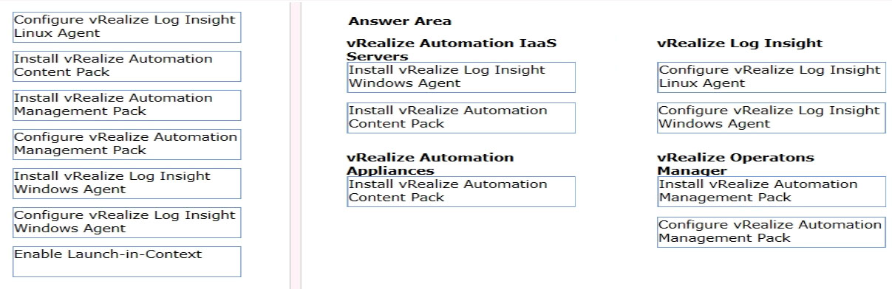
Task: Click Install Windows Agent under IaaS Servers
Action: point(461,77)
